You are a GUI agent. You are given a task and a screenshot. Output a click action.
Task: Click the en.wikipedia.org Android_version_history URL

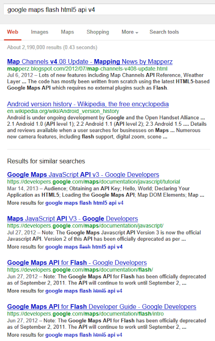(63, 111)
